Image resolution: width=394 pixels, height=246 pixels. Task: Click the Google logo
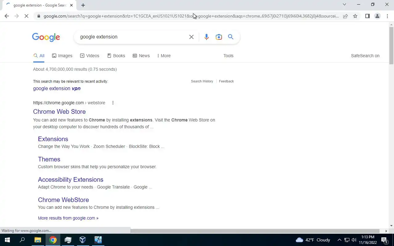point(46,37)
